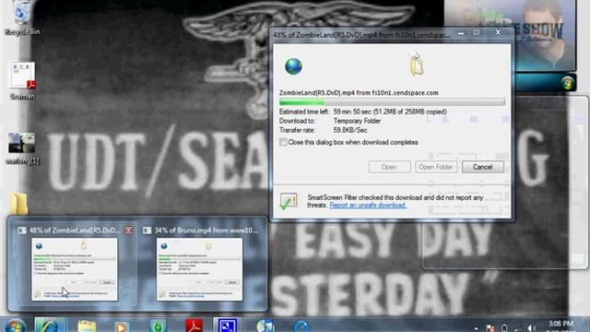Click the 48% of ZombieLand preview title
590x332 pixels.
pyautogui.click(x=75, y=231)
